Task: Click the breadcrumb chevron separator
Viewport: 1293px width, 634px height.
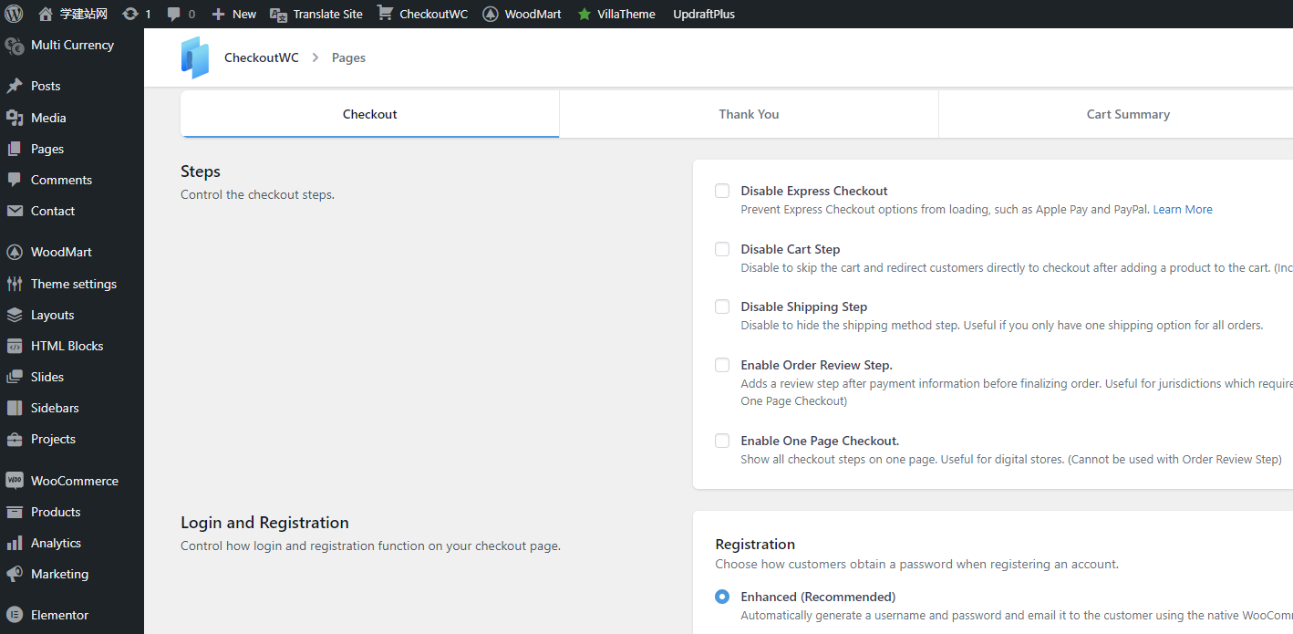Action: point(315,57)
